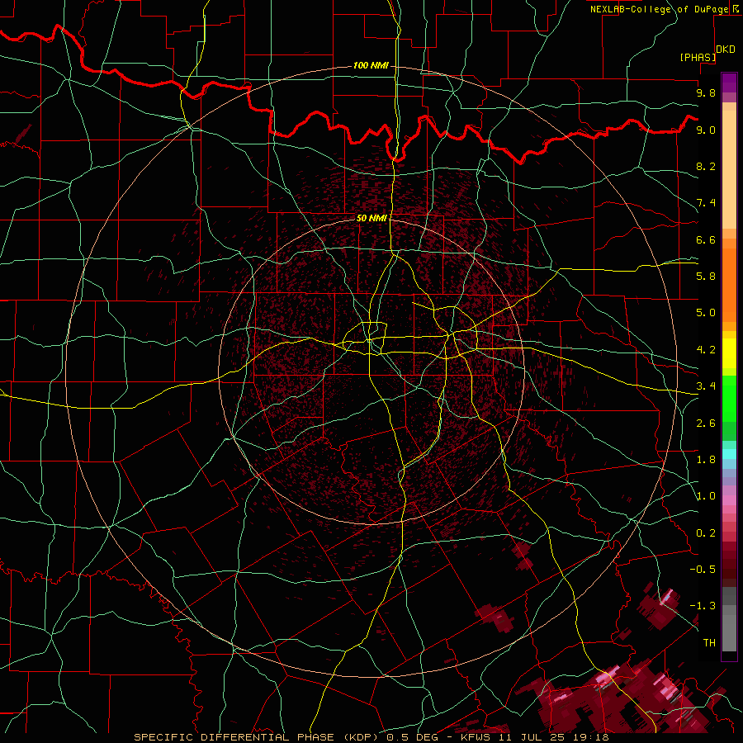This screenshot has height=743, width=743.
Task: Click the 2.6 legend value
Action: tap(706, 424)
